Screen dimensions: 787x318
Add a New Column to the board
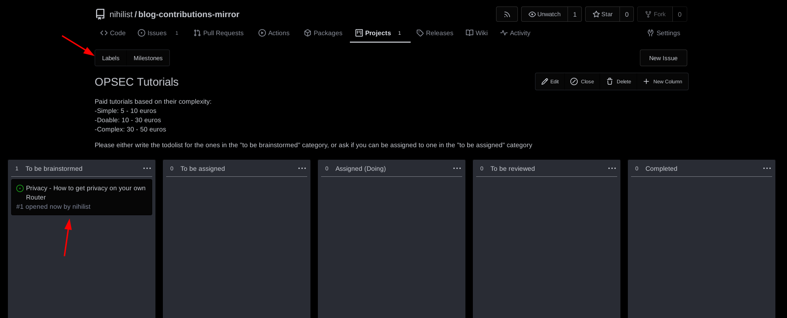[663, 81]
